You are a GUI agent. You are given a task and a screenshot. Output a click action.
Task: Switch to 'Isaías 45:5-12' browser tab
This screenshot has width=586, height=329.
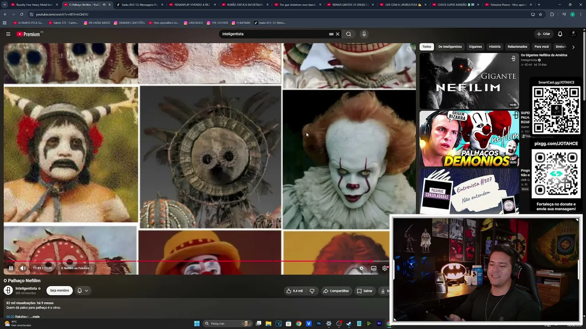pyautogui.click(x=141, y=5)
